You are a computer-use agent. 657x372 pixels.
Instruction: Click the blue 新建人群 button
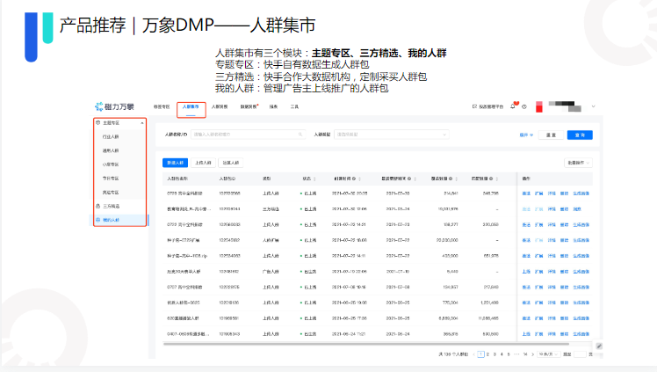pyautogui.click(x=175, y=163)
